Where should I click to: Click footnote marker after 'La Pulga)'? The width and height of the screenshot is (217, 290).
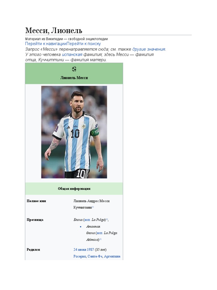(107, 219)
